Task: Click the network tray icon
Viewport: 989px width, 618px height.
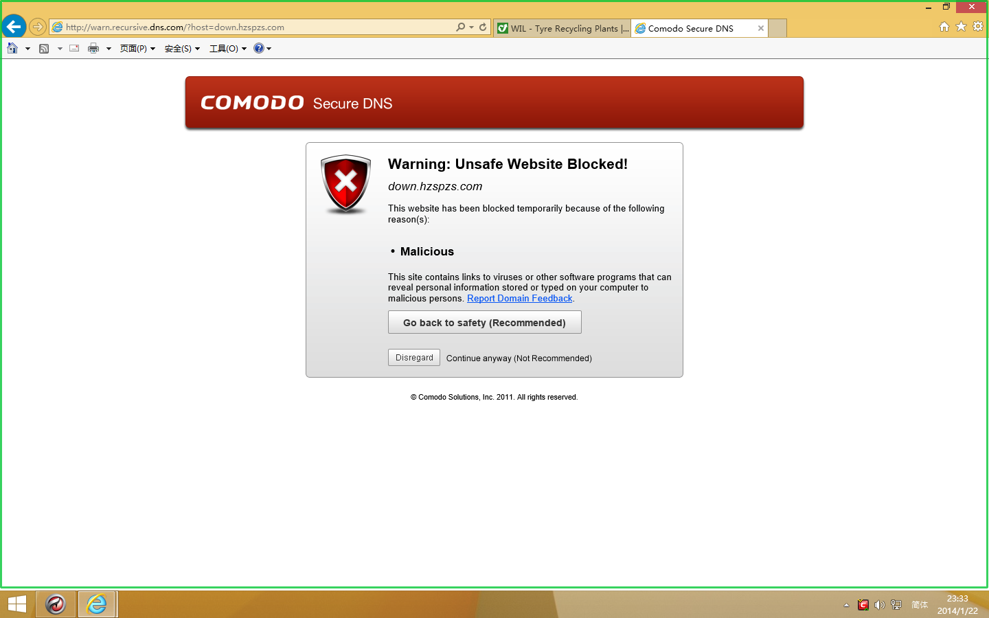Action: [x=896, y=605]
